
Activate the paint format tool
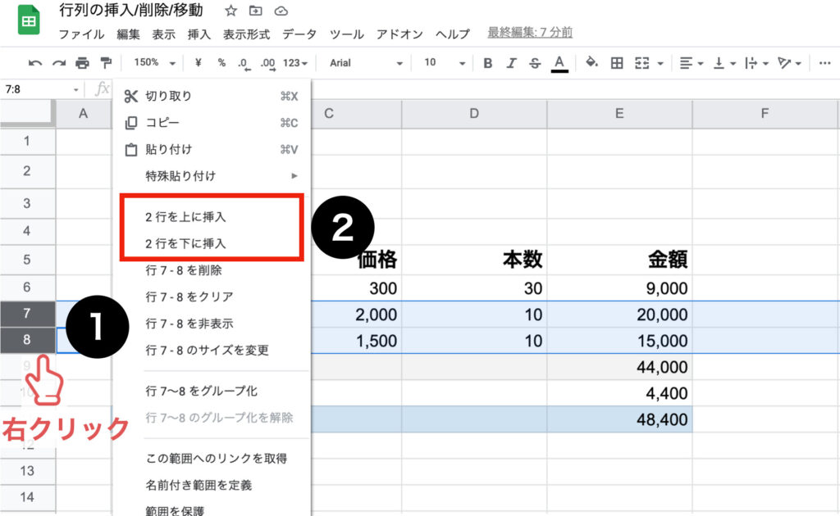coord(106,63)
